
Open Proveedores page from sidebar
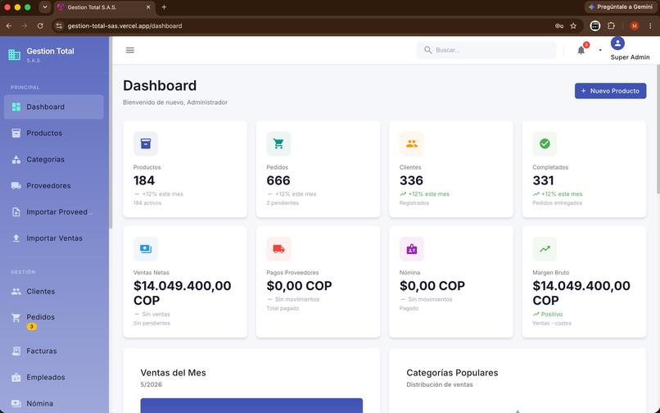click(x=53, y=186)
